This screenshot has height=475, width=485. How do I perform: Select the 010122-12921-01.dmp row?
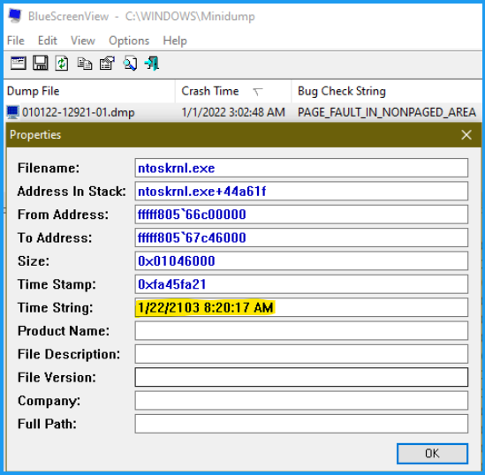point(243,112)
